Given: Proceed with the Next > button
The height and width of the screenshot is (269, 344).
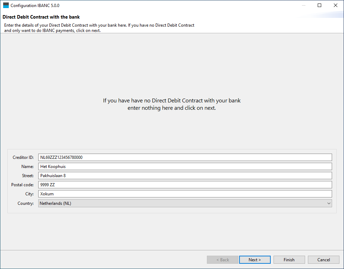Looking at the screenshot, I should coord(255,260).
